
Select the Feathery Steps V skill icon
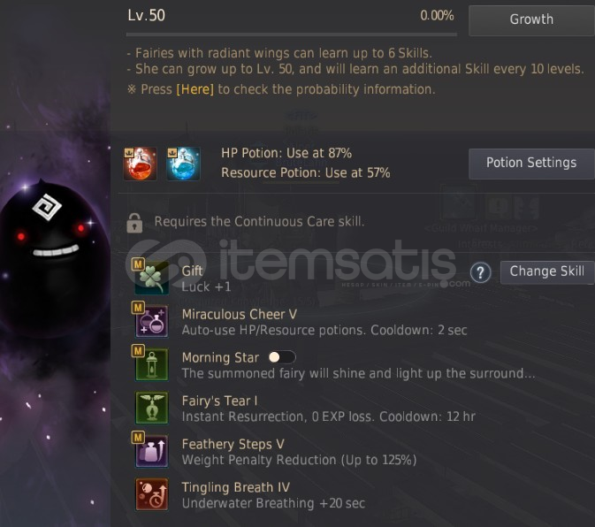(152, 451)
